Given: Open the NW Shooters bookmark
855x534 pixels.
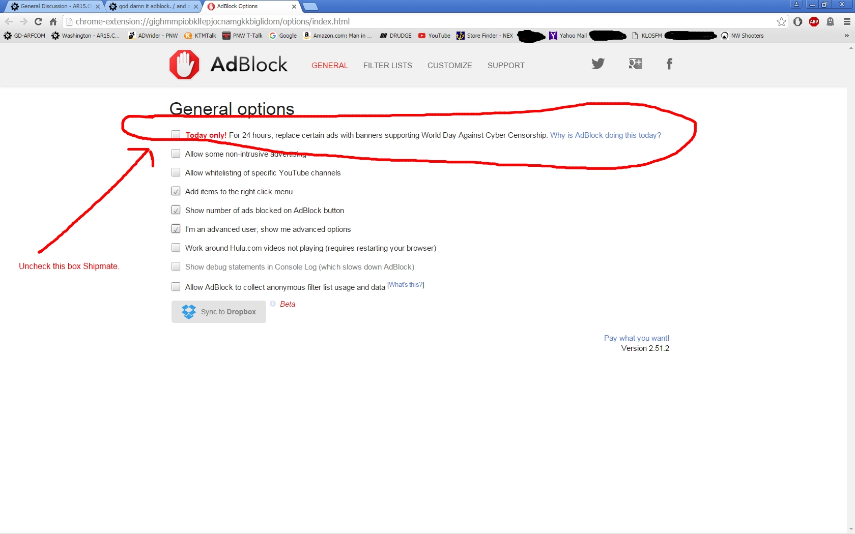Looking at the screenshot, I should [742, 36].
